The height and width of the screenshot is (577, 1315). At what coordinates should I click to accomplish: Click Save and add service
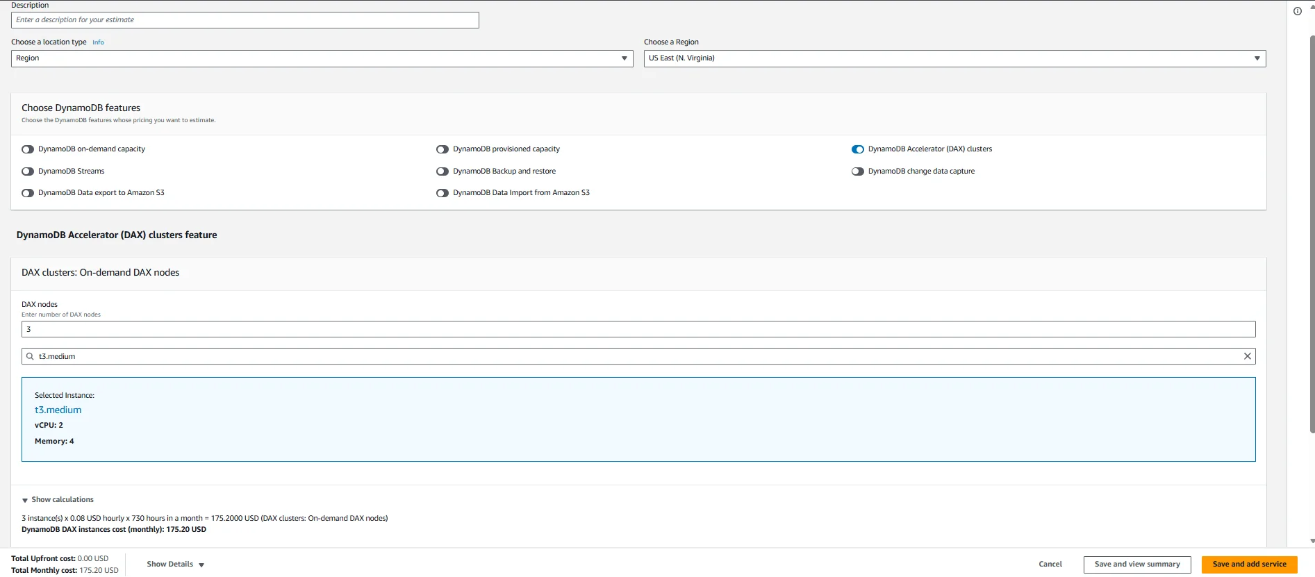[1249, 565]
